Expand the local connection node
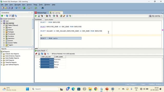Viewport: 164px width, 92px height. coord(2,21)
